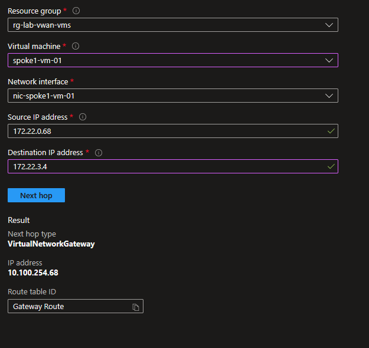Click the Network interface field label
369x348 pixels.
tap(37, 81)
